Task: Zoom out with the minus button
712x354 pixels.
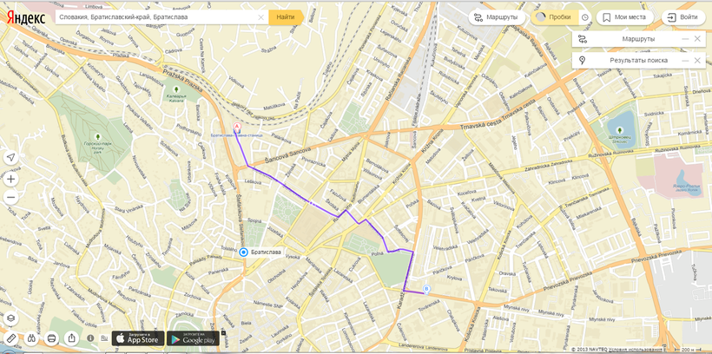Action: [x=11, y=198]
